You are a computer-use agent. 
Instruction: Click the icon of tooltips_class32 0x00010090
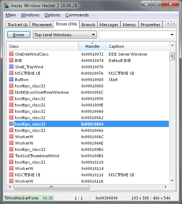[x=11, y=98]
